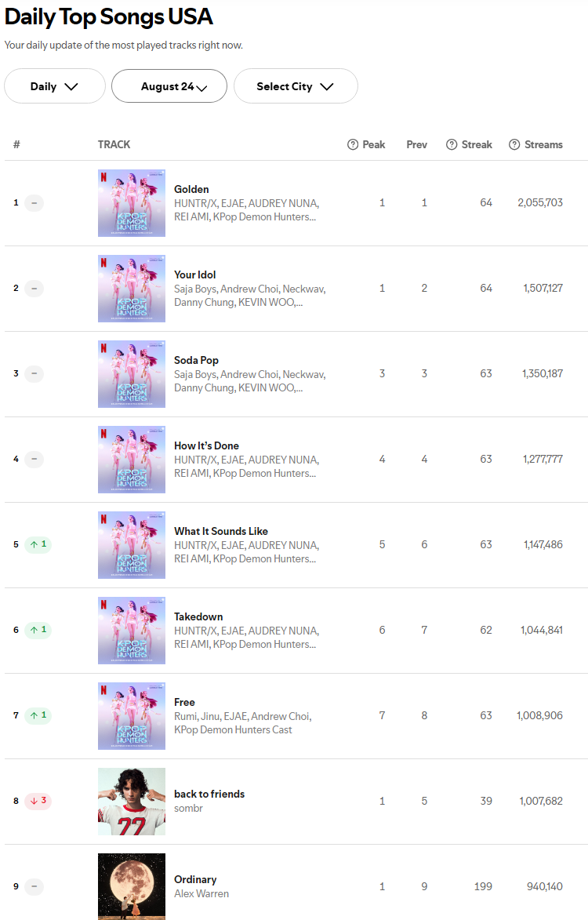Screen dimensions: 588x920
Task: Click the Streak column help icon
Action: [452, 144]
